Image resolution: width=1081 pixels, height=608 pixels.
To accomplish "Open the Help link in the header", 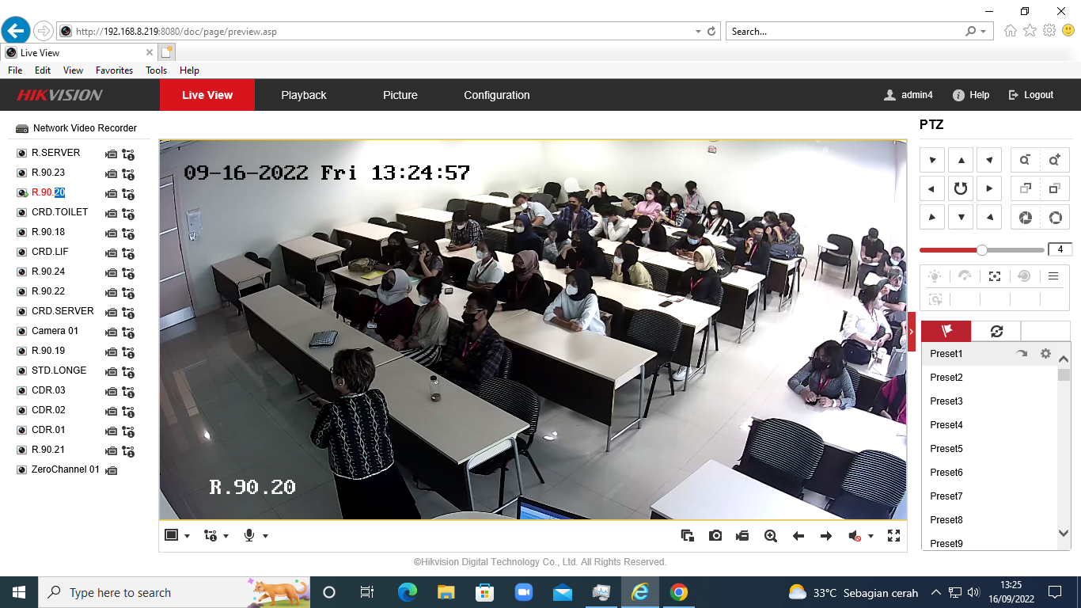I will pyautogui.click(x=971, y=95).
